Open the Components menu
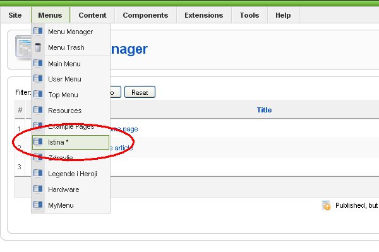This screenshot has height=252, width=379. 145,15
